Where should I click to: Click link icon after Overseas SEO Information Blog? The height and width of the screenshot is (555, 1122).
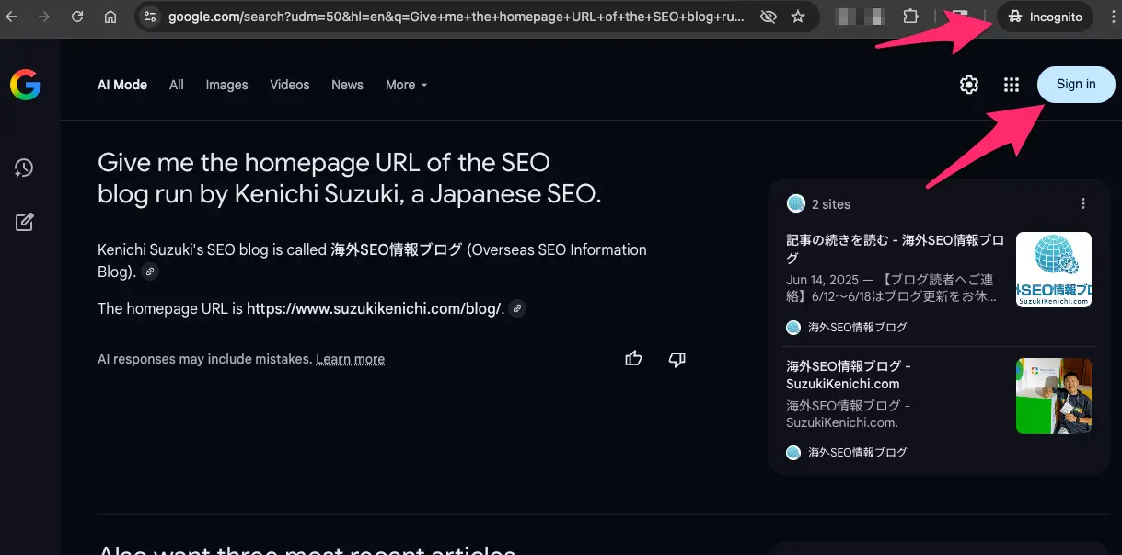coord(150,272)
